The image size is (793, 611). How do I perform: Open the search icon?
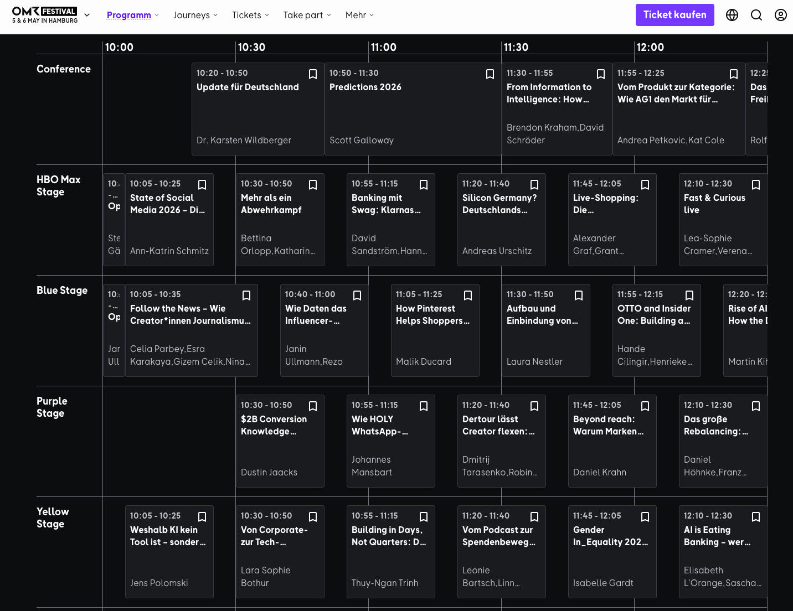756,15
